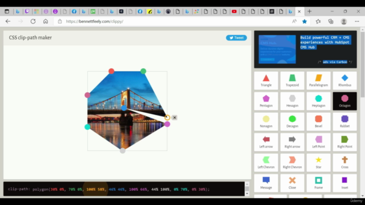Open the HubSpot CMS Hub ad text
365x205 pixels.
point(325,42)
